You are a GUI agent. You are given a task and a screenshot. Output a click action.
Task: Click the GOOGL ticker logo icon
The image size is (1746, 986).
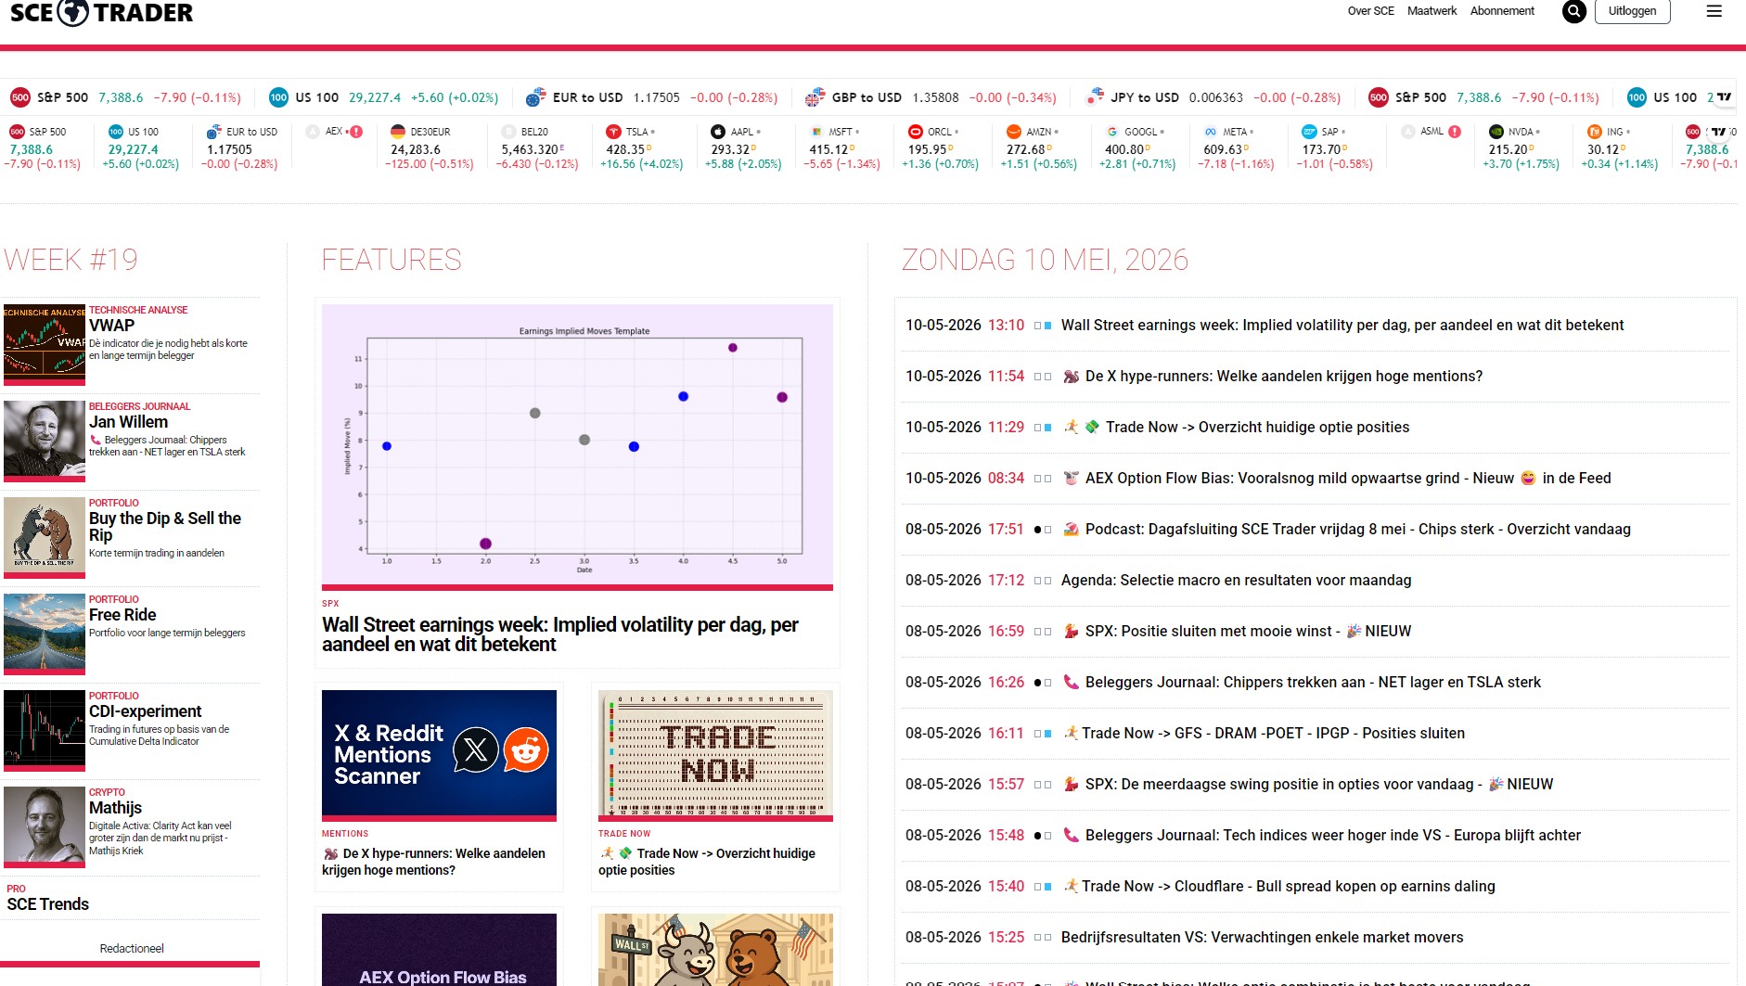tap(1112, 132)
